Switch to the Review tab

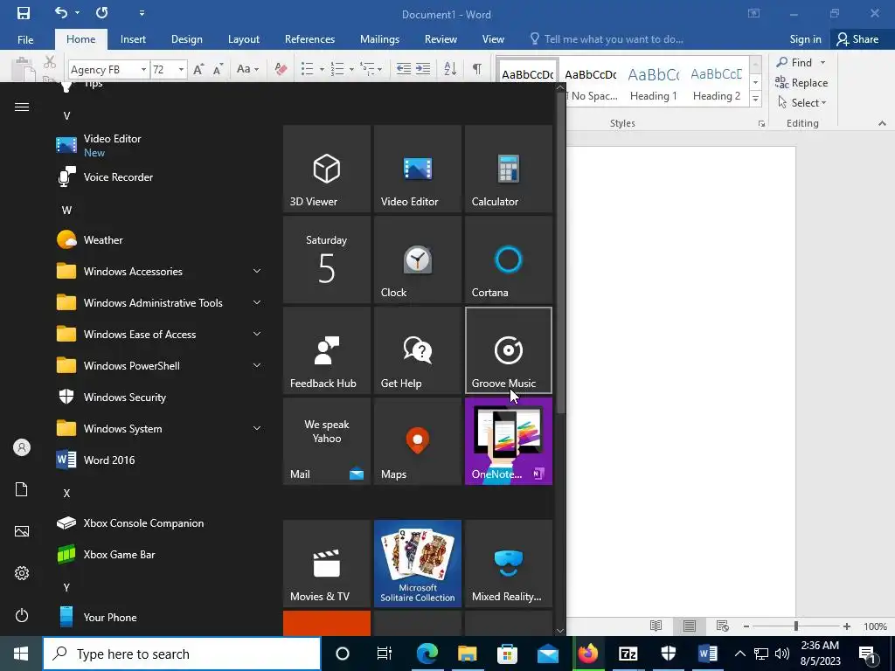[x=441, y=39]
